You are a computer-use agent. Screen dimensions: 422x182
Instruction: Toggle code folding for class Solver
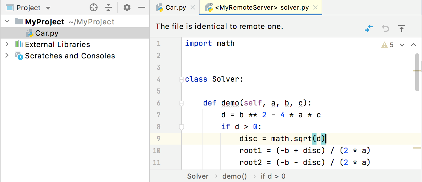click(182, 80)
